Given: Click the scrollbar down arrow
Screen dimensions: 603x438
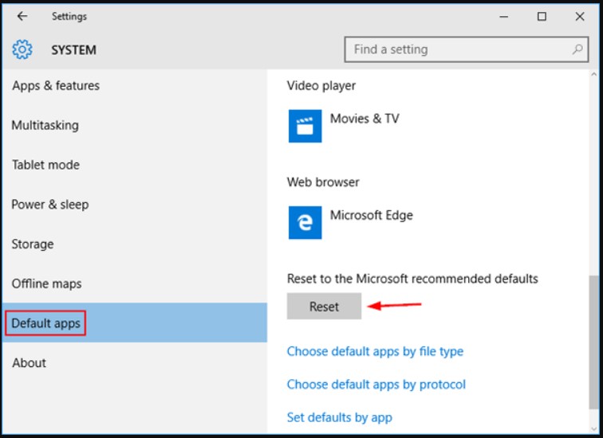Looking at the screenshot, I should tap(593, 429).
